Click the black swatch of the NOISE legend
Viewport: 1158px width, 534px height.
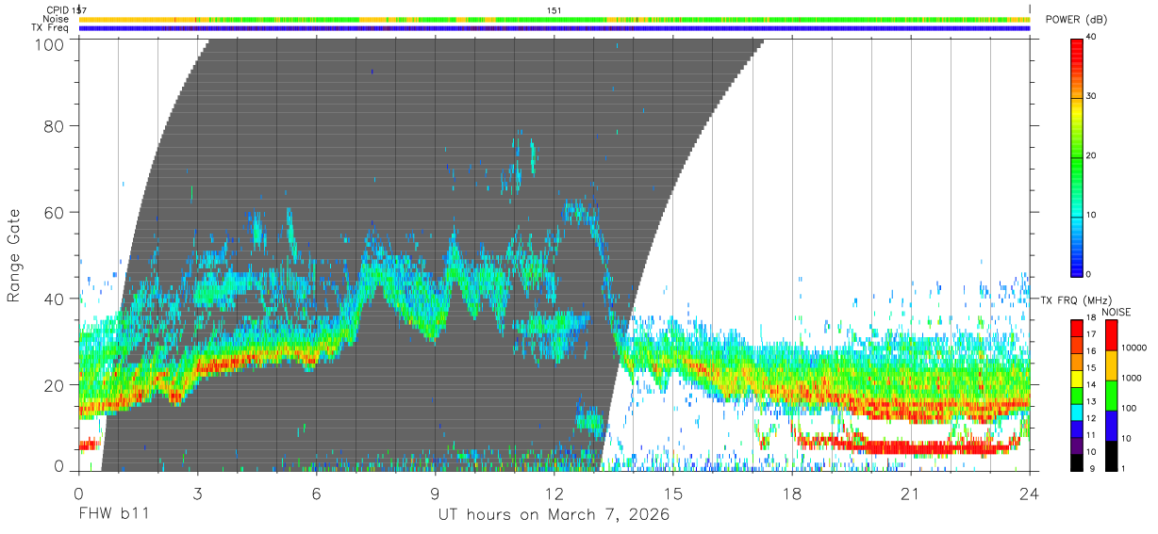[x=1111, y=456]
